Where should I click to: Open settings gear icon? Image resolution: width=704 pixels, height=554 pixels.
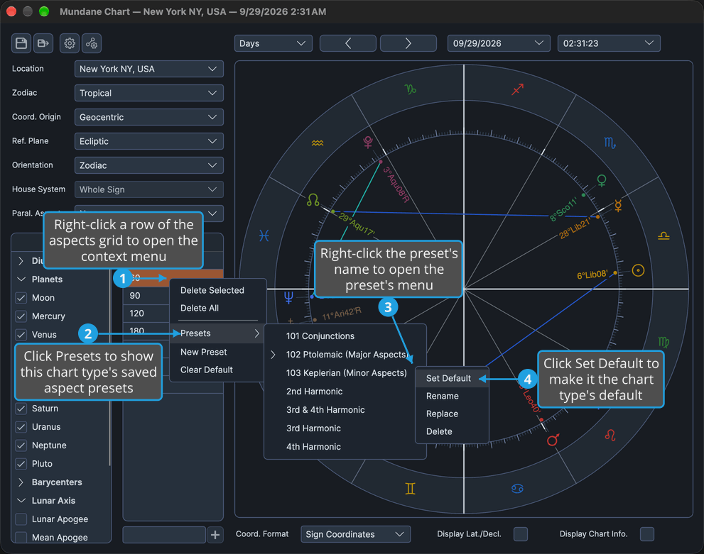click(x=70, y=43)
